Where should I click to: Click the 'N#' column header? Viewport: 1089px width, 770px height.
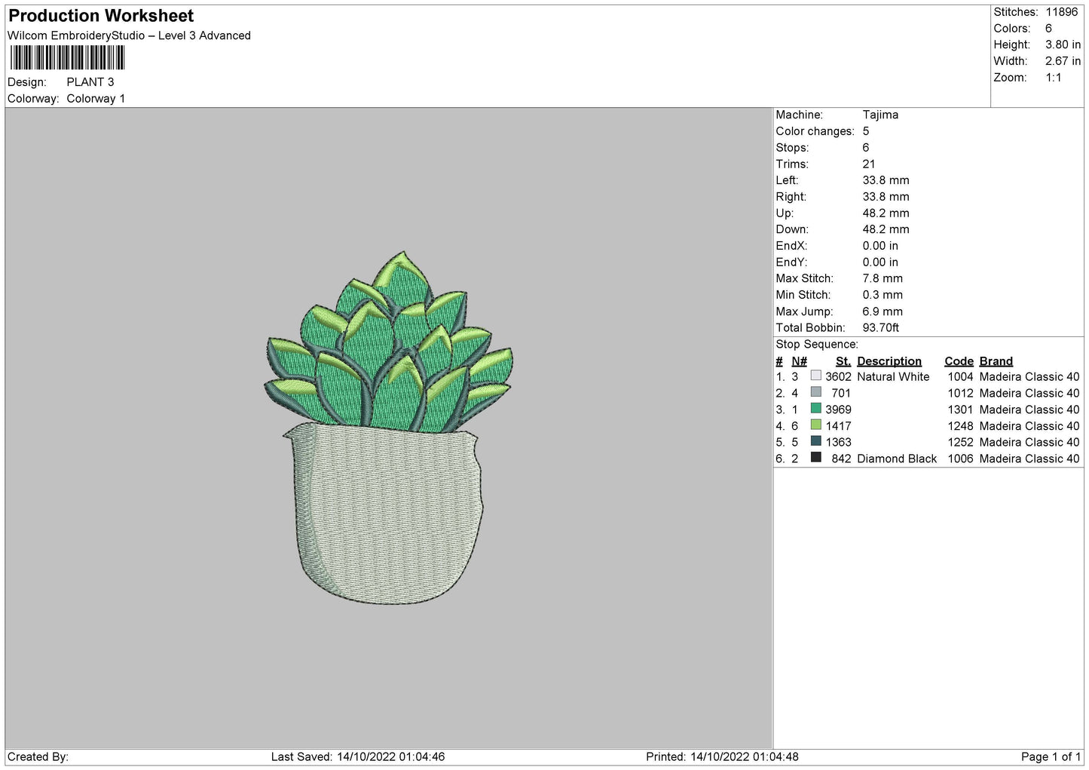click(799, 361)
